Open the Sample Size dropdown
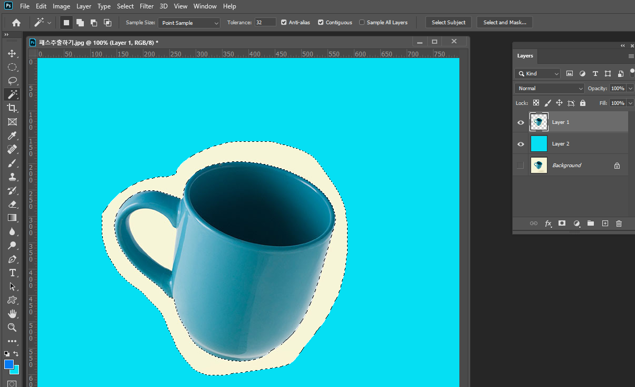 click(x=189, y=23)
